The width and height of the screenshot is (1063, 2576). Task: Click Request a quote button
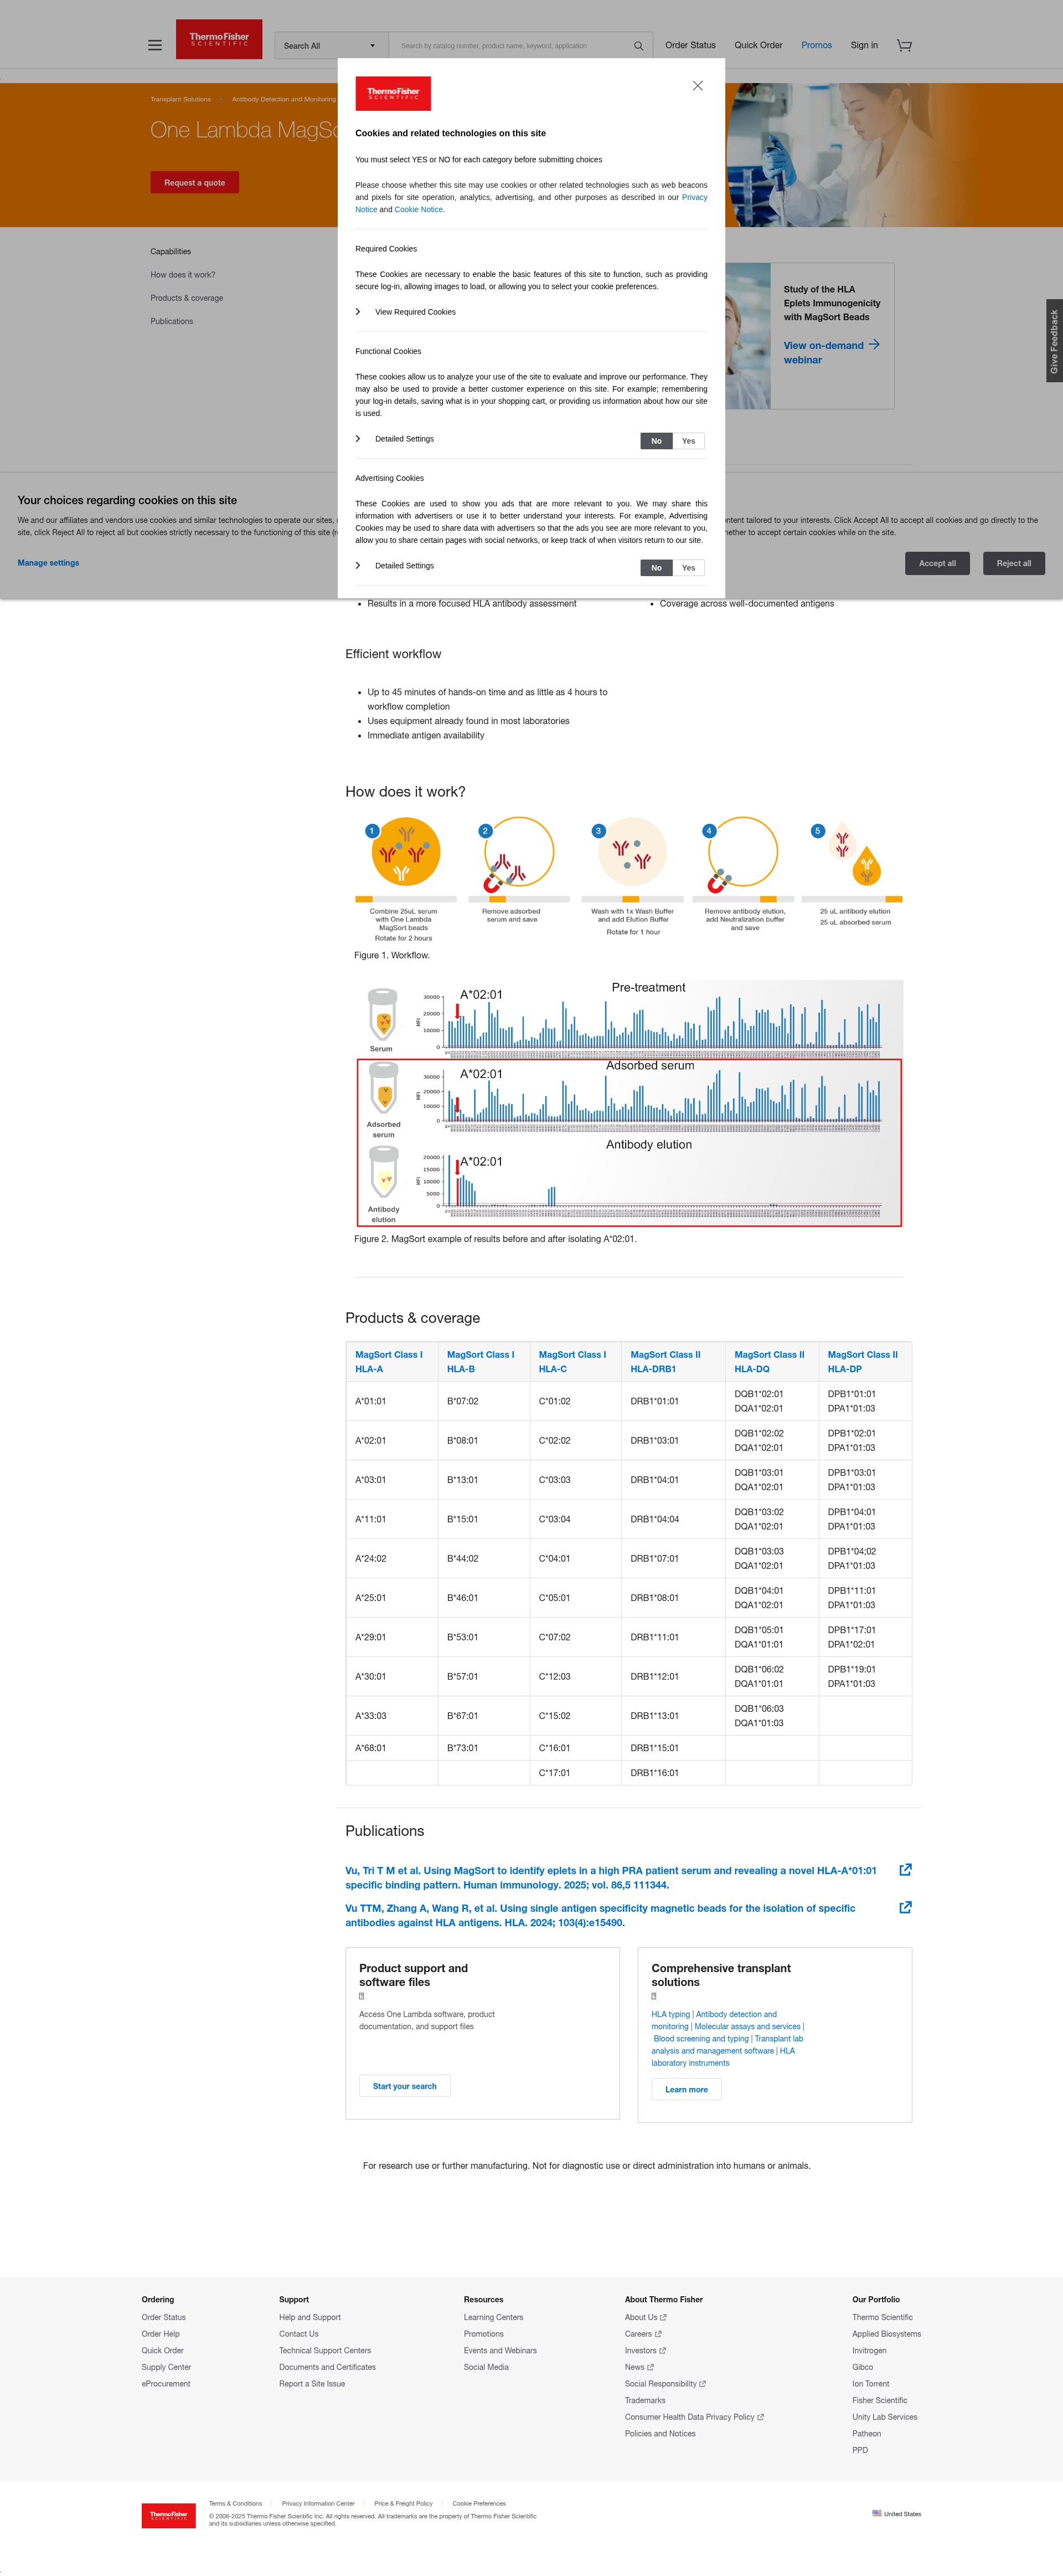tap(195, 183)
